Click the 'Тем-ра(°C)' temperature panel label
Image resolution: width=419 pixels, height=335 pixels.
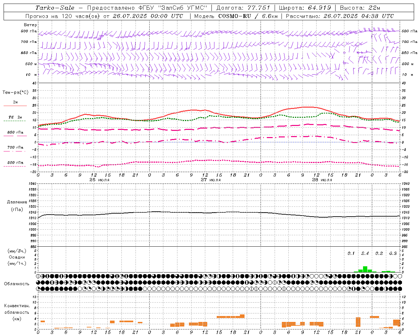[x=15, y=93]
